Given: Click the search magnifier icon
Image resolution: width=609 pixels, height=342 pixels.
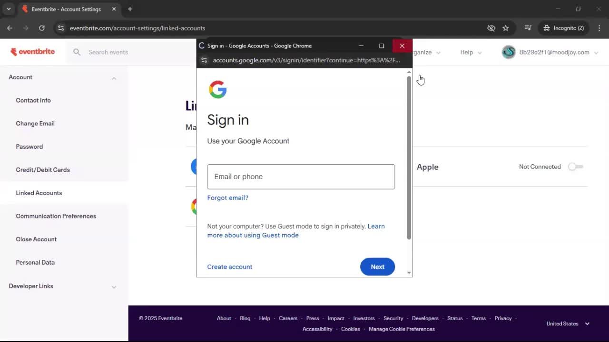Looking at the screenshot, I should tap(77, 52).
